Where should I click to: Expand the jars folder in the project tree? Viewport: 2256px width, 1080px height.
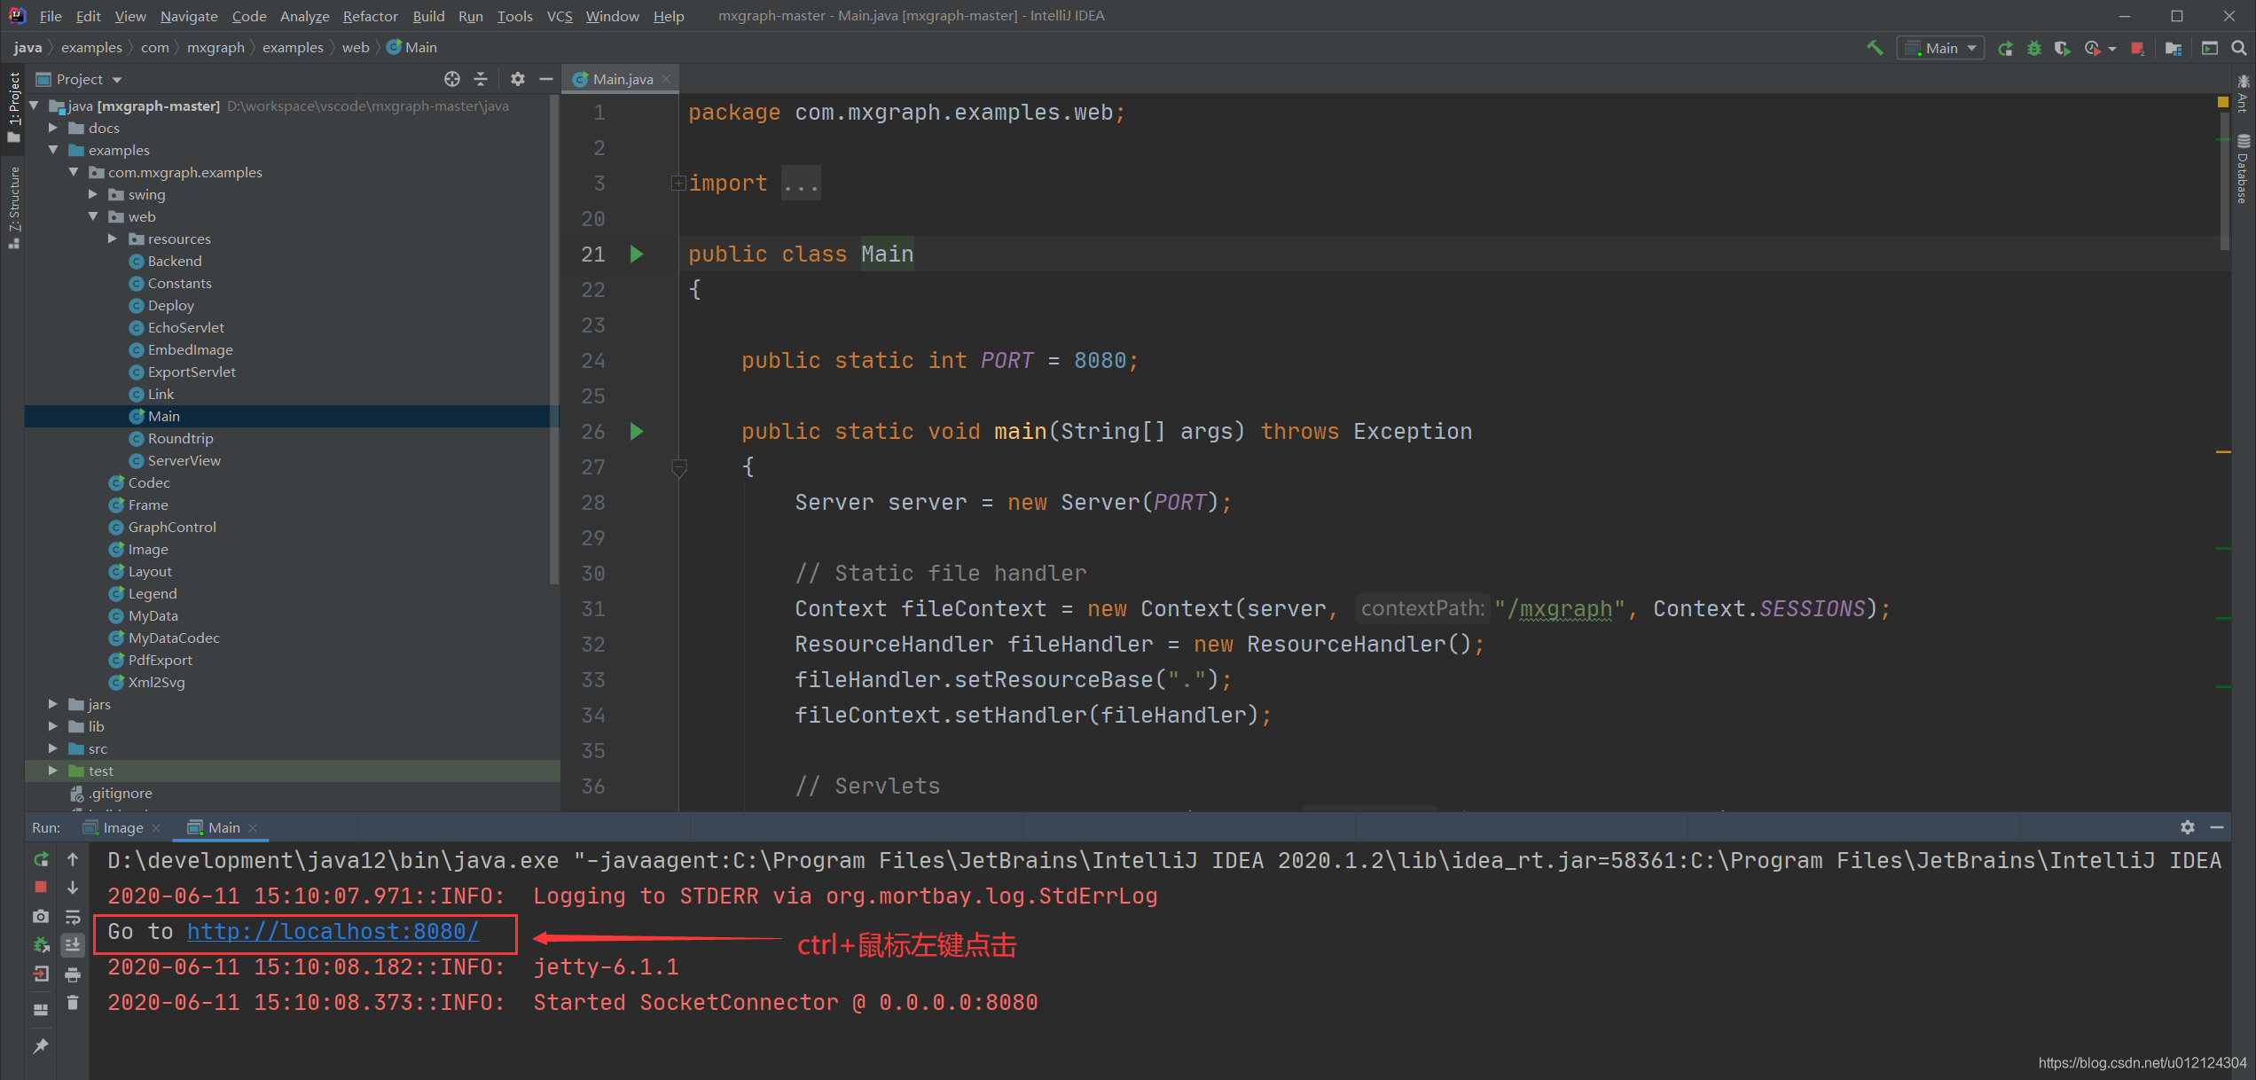point(53,704)
